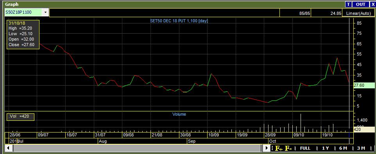This screenshot has height=154, width=376.
Task: Click the 27.60 price marker on axis
Action: (x=364, y=85)
